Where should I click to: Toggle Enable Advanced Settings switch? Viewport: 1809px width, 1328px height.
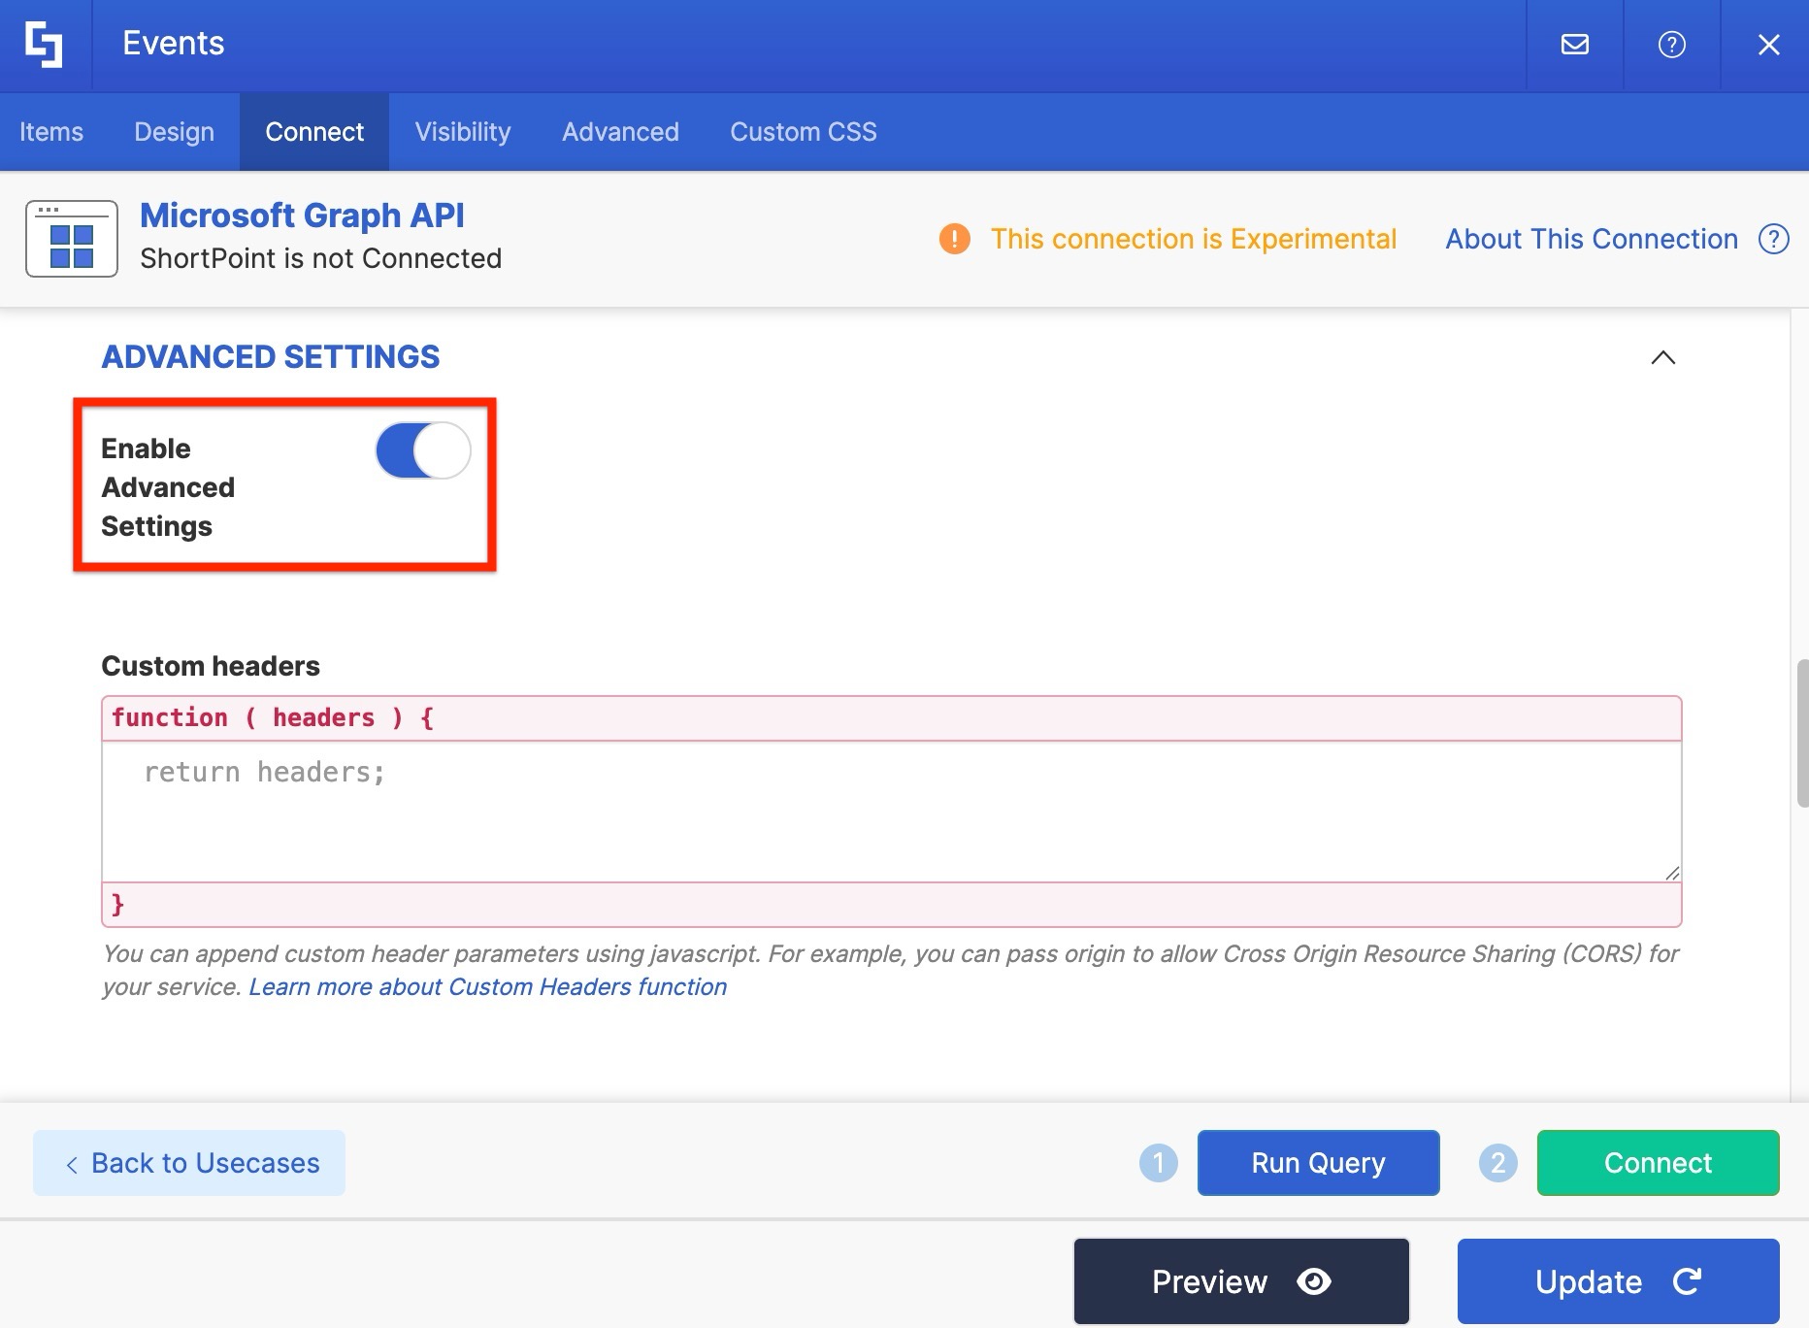[x=423, y=450]
